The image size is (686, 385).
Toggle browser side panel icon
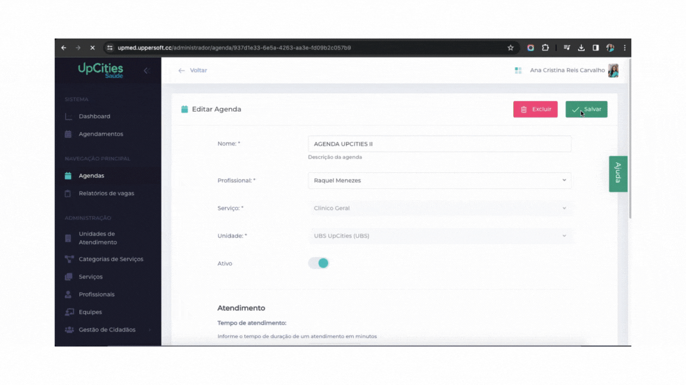pyautogui.click(x=595, y=48)
